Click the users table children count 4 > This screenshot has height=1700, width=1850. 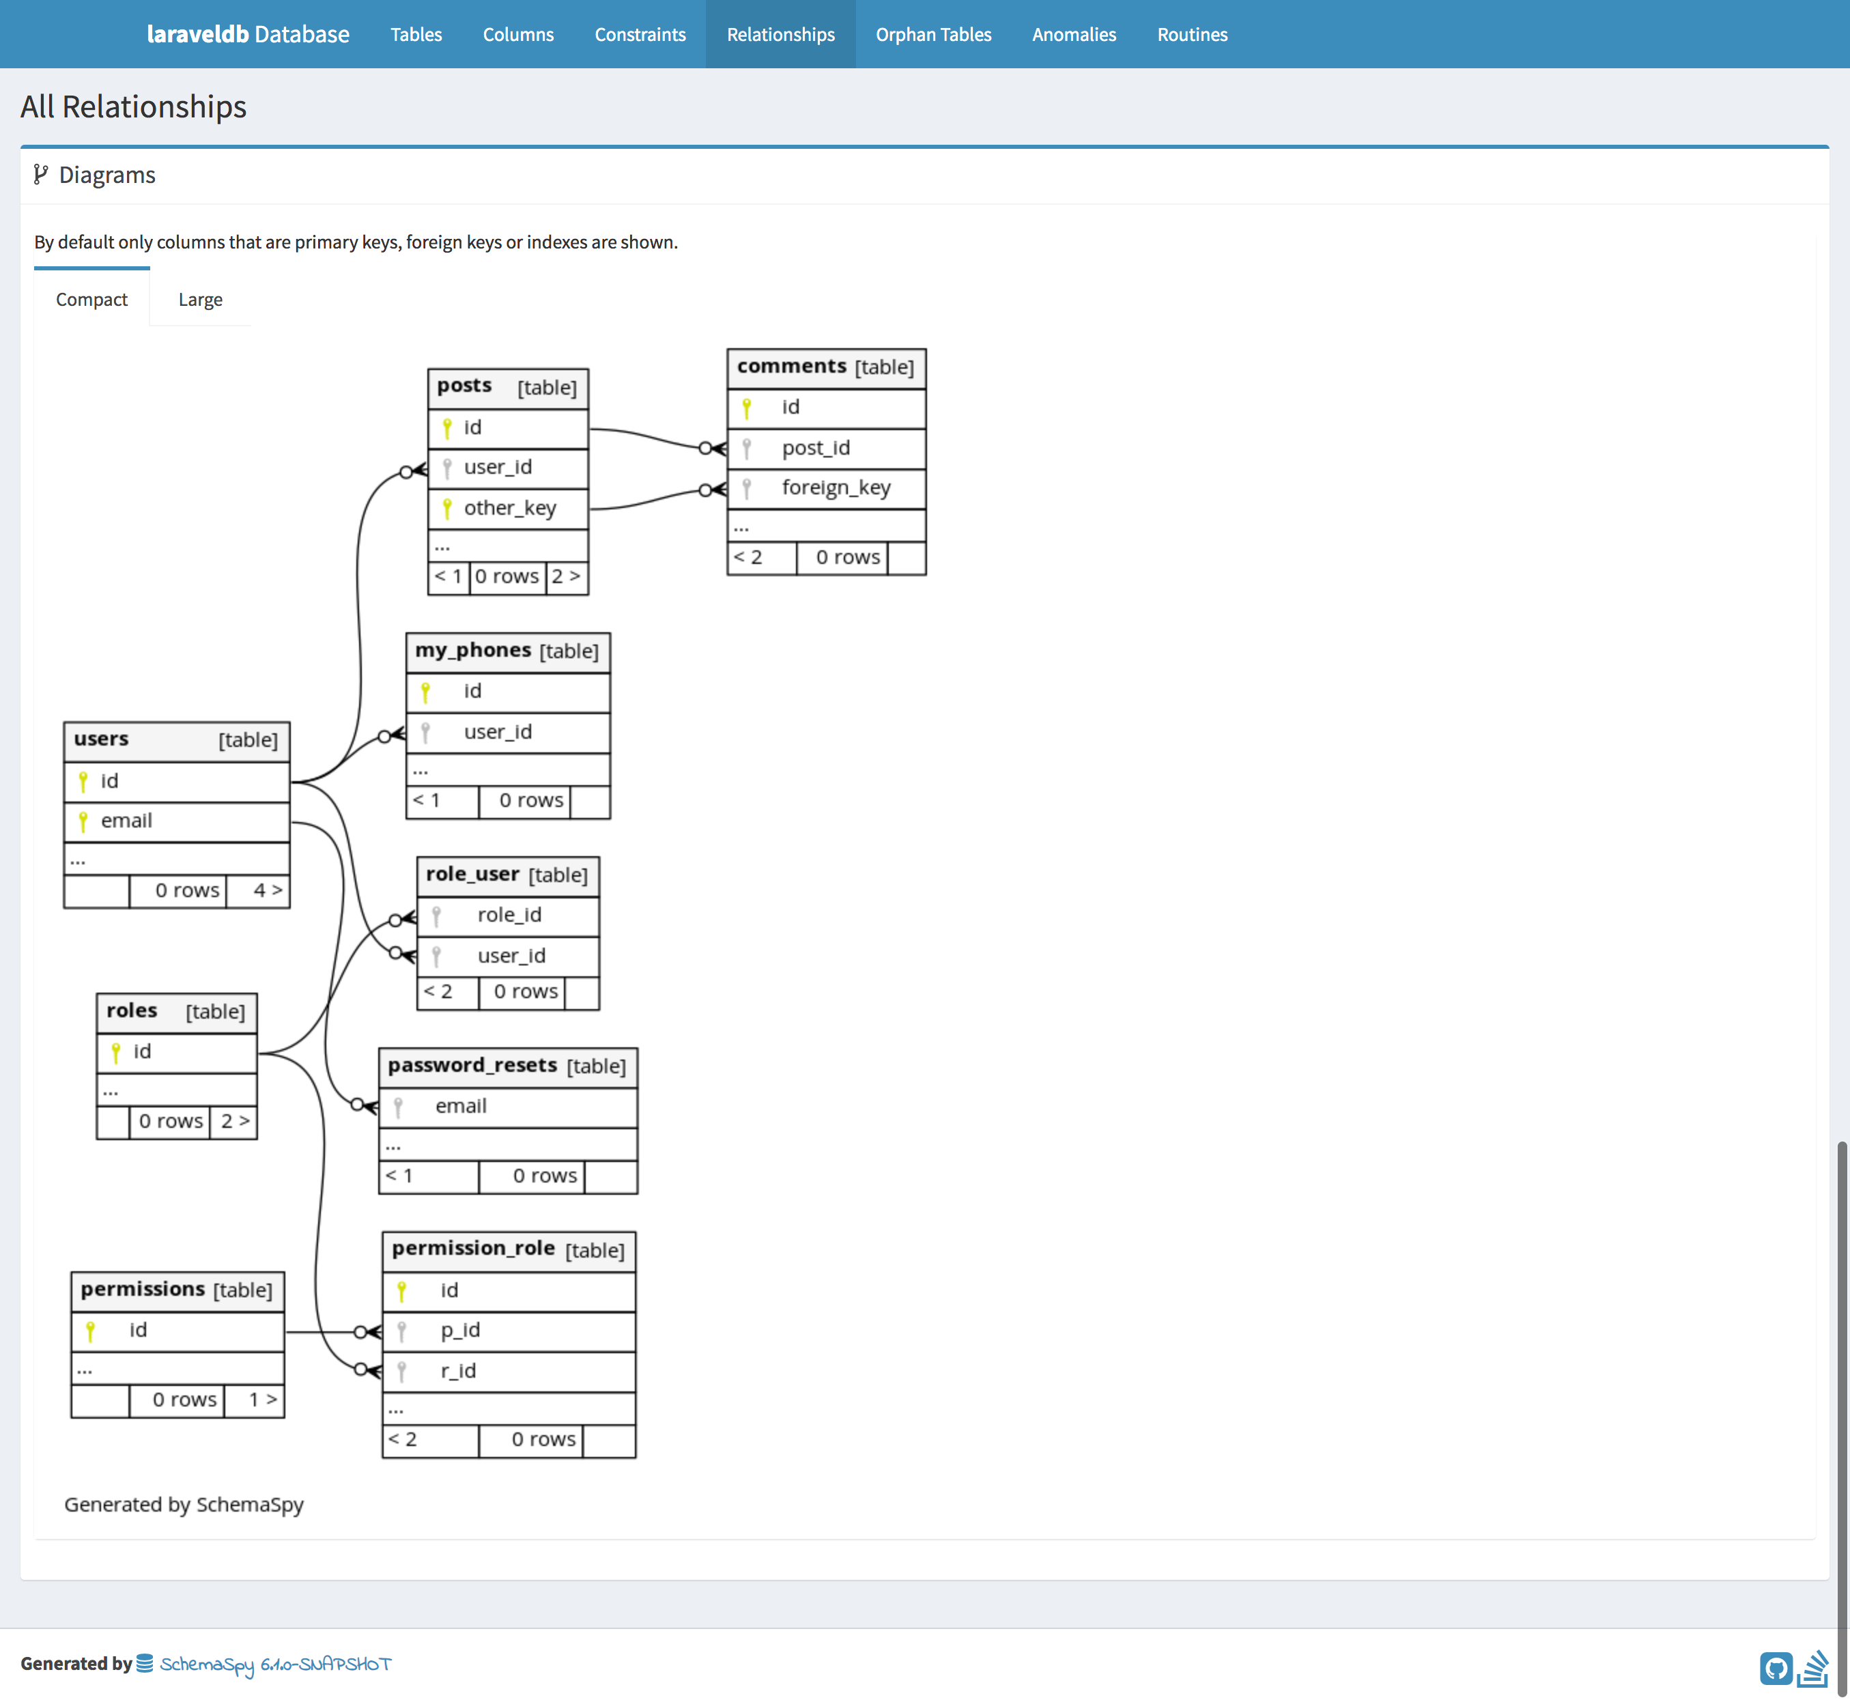267,890
